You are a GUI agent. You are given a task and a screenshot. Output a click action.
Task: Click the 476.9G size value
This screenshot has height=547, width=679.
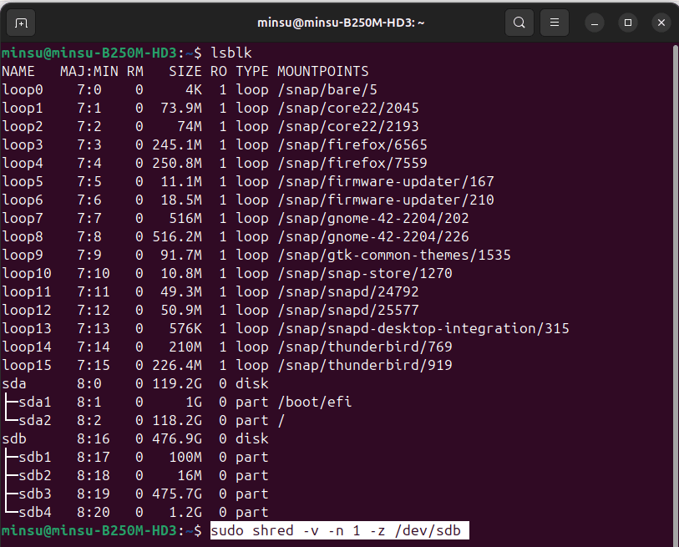pyautogui.click(x=176, y=439)
